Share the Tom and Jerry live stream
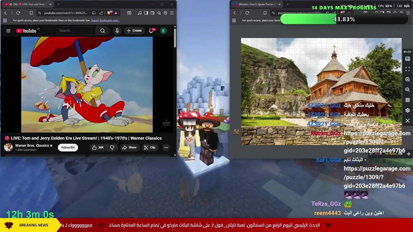Viewport: 413px width, 232px height. [129, 147]
